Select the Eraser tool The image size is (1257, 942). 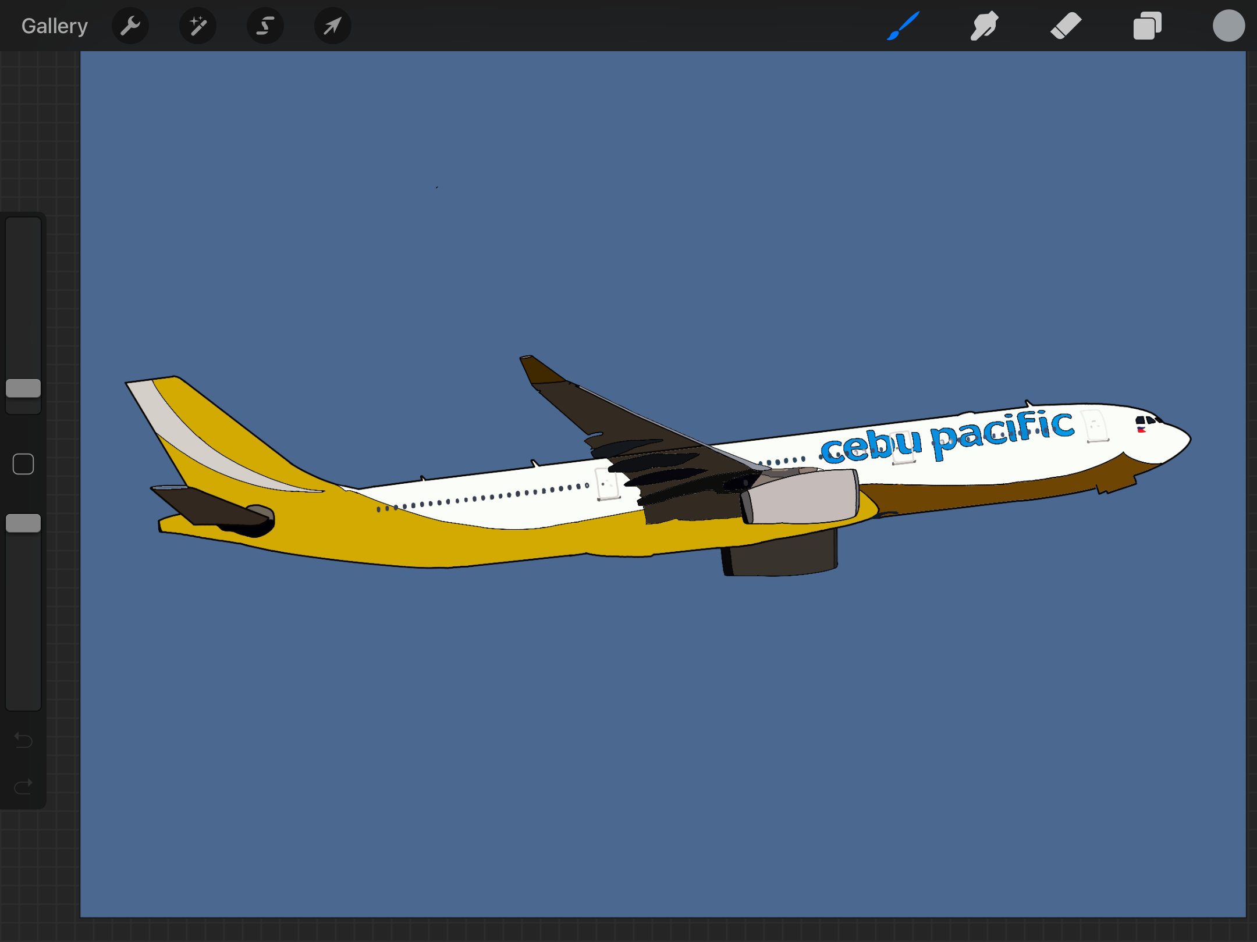pyautogui.click(x=1066, y=26)
